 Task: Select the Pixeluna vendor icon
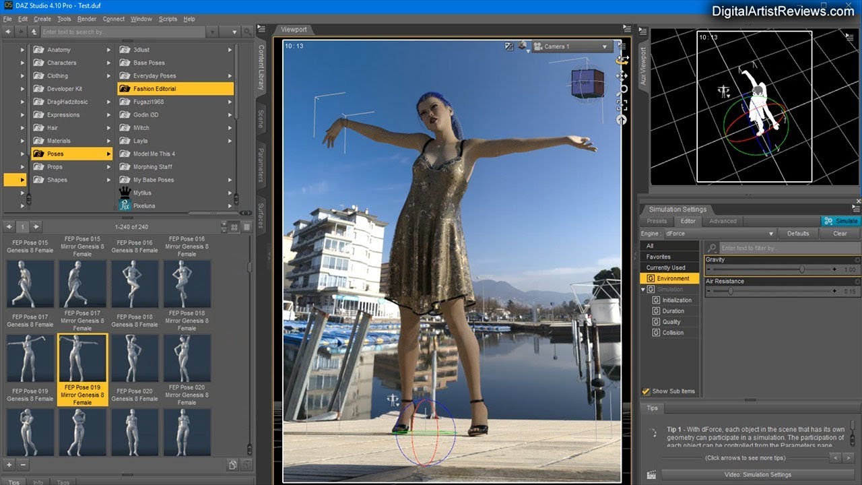point(125,205)
